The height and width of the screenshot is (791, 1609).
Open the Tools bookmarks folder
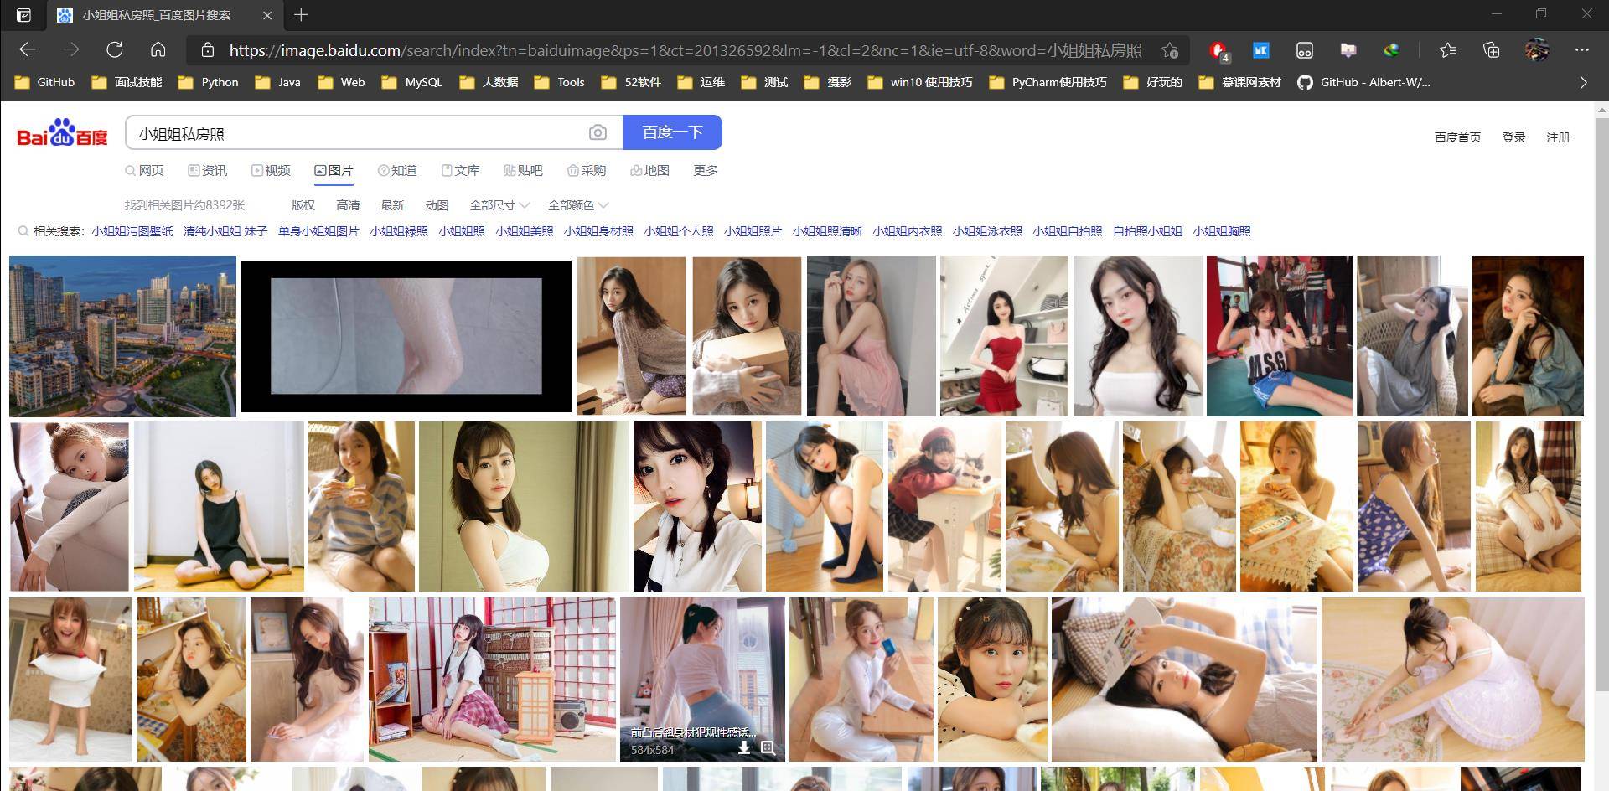[559, 82]
